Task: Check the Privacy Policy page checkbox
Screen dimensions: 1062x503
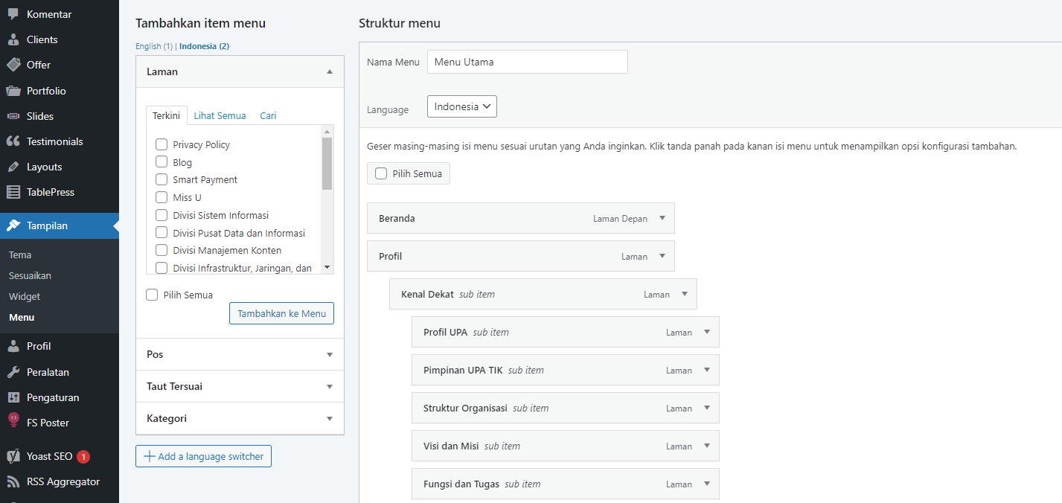Action: pyautogui.click(x=161, y=144)
